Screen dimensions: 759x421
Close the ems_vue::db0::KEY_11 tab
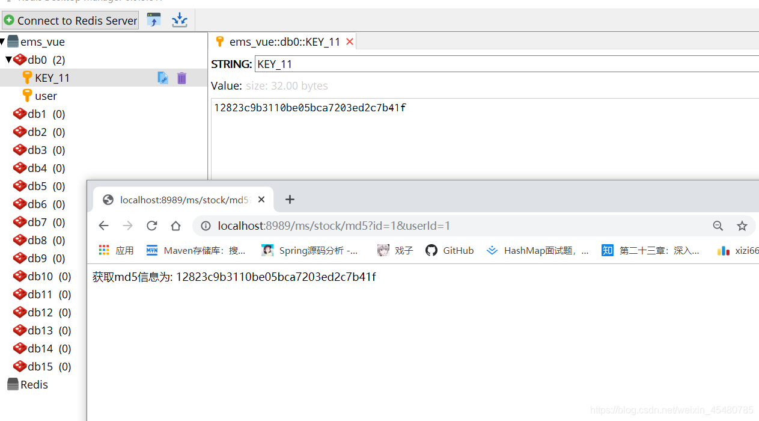pos(350,41)
